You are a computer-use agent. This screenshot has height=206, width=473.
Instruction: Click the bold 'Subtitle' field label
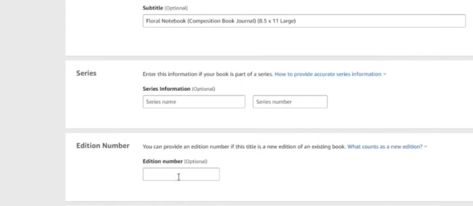coord(153,8)
